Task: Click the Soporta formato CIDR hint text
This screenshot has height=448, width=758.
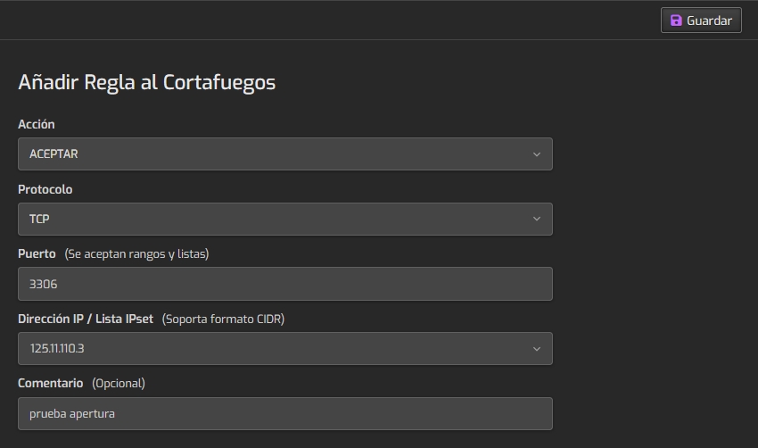Action: (223, 319)
